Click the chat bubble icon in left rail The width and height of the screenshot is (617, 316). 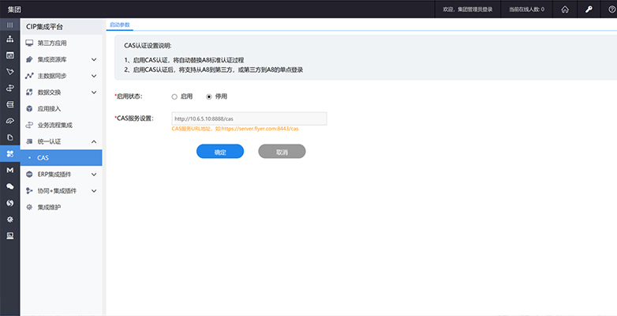[9, 186]
